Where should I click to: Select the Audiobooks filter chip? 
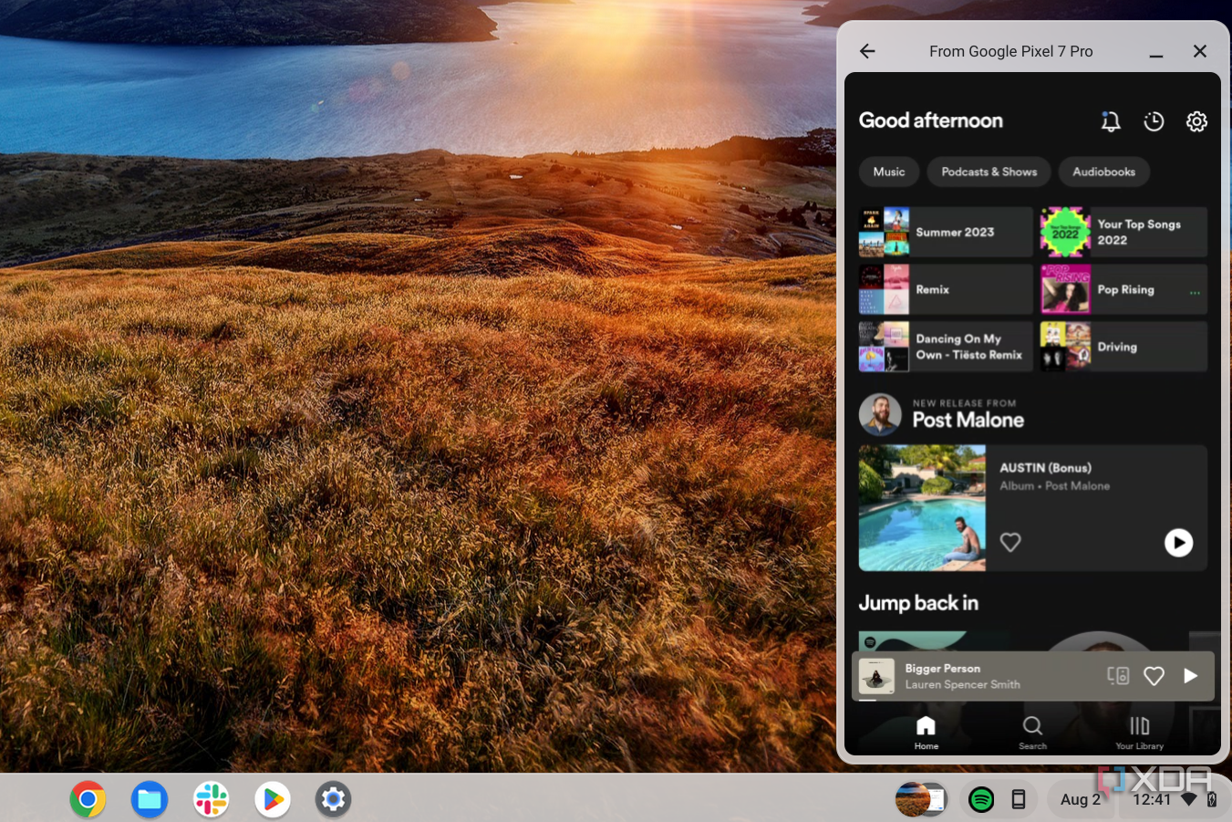1104,172
